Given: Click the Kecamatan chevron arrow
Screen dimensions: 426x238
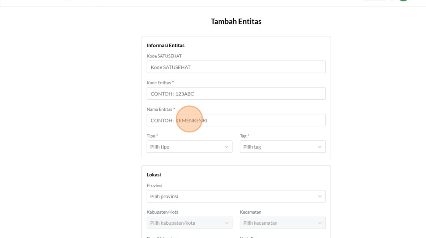Looking at the screenshot, I should [x=320, y=223].
